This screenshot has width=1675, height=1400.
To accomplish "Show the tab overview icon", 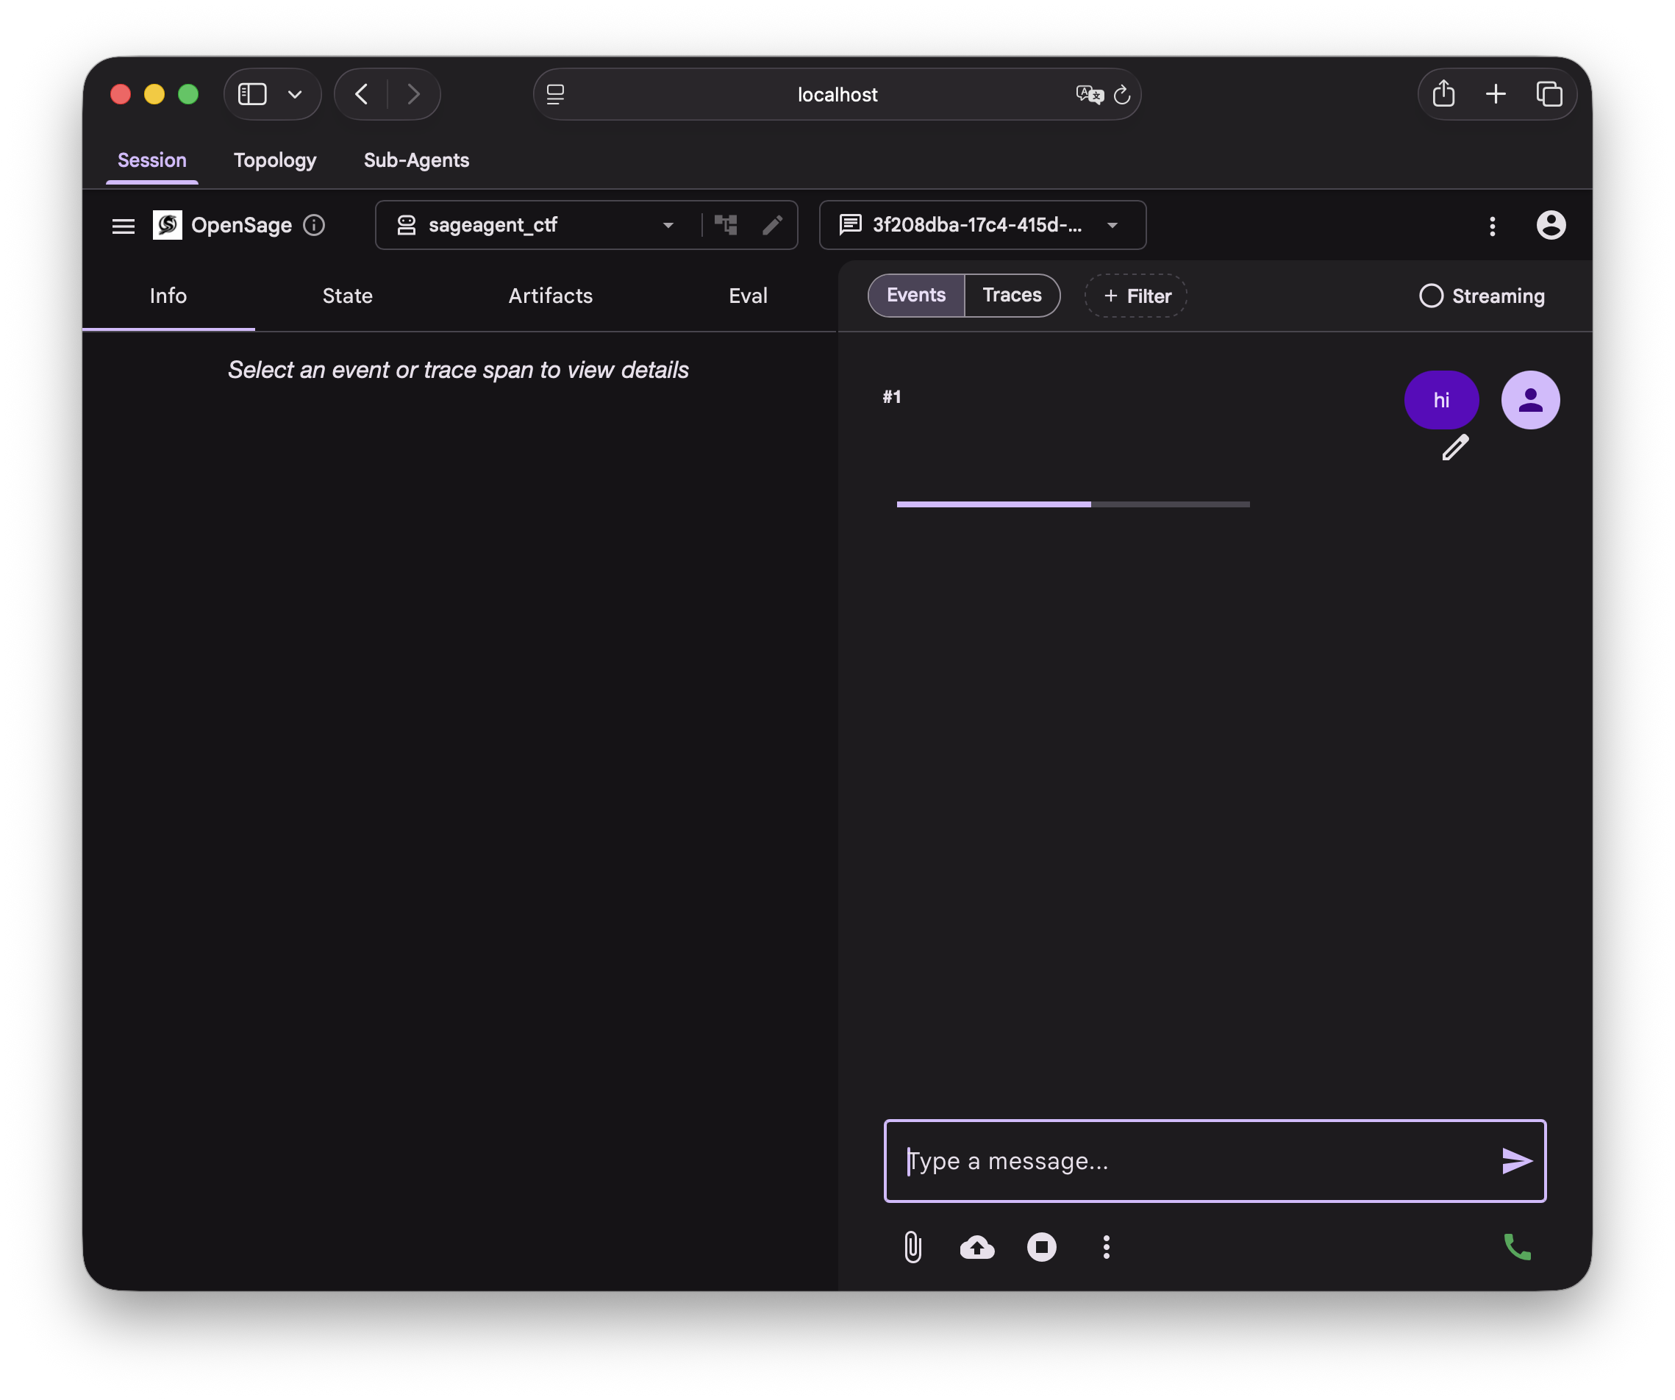I will pyautogui.click(x=1549, y=95).
